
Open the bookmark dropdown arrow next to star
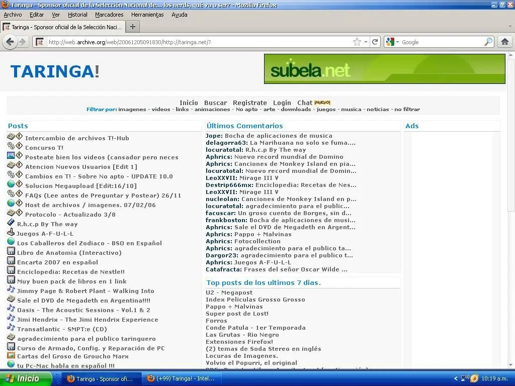pos(366,42)
